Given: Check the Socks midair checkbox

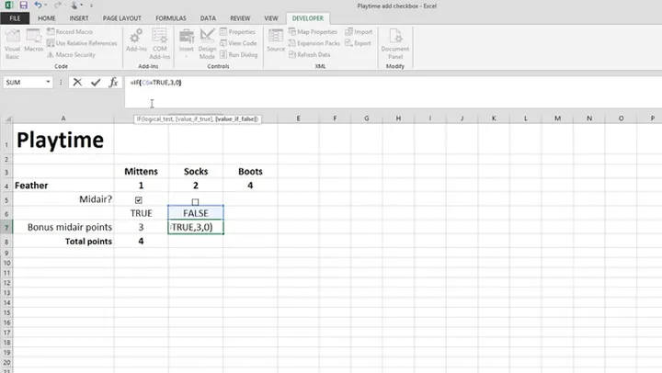Looking at the screenshot, I should pyautogui.click(x=195, y=202).
